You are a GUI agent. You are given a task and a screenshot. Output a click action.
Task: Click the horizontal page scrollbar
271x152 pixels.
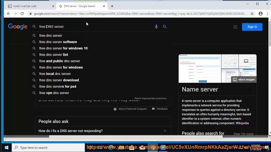[x=136, y=136]
